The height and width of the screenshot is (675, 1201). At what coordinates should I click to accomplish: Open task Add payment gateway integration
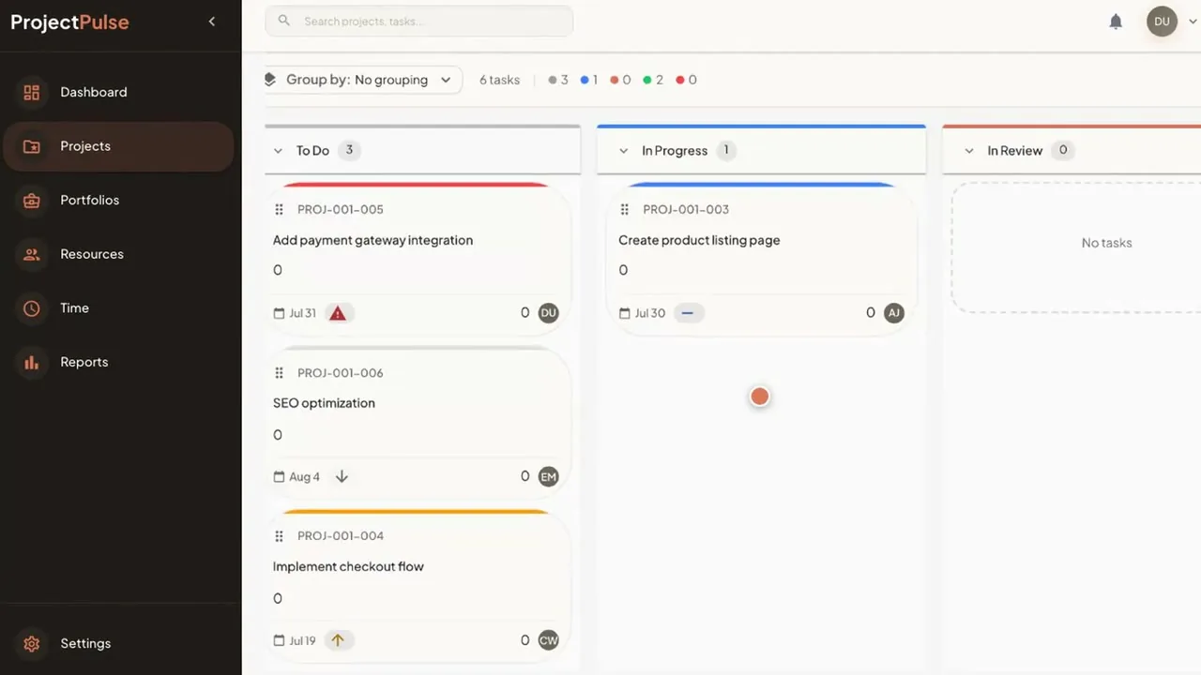click(x=372, y=240)
